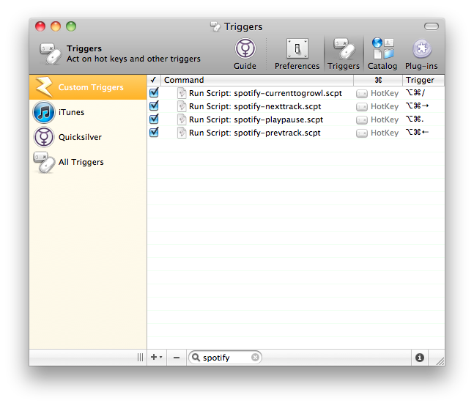
Task: Click script icon for spotify-prevtrack.scpt
Action: pyautogui.click(x=182, y=133)
